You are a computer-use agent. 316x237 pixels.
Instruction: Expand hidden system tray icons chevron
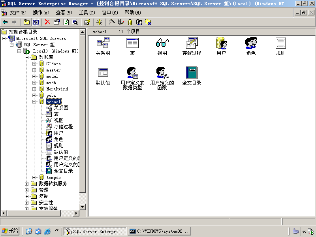click(x=304, y=231)
